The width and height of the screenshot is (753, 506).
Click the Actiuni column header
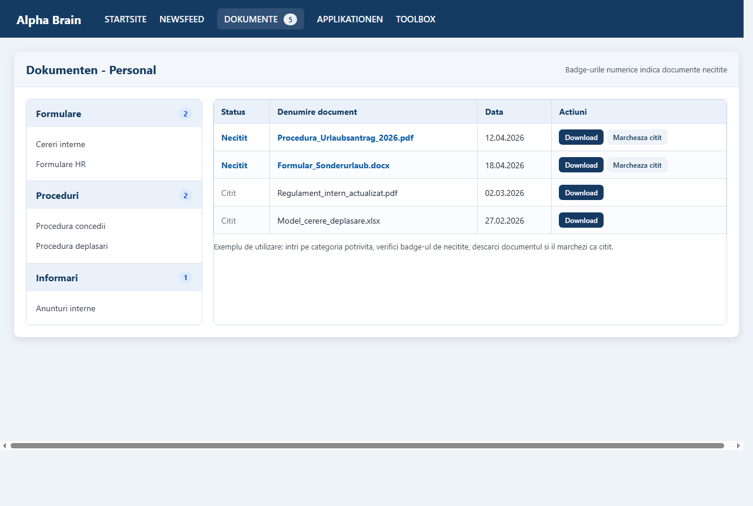tap(639, 112)
